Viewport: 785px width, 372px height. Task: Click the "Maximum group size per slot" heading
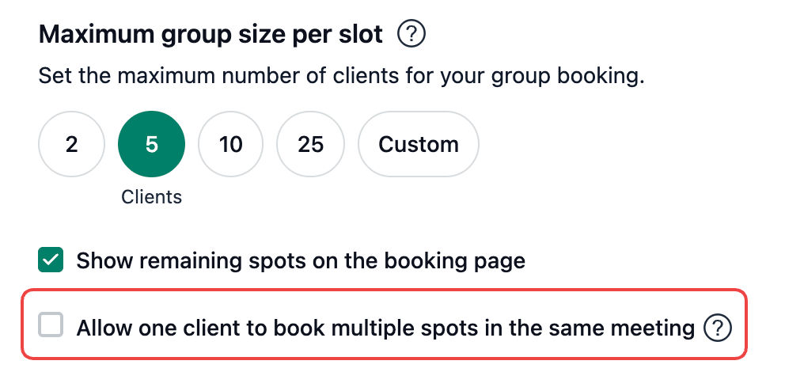tap(210, 35)
